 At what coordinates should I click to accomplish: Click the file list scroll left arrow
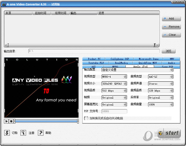(x=6, y=45)
